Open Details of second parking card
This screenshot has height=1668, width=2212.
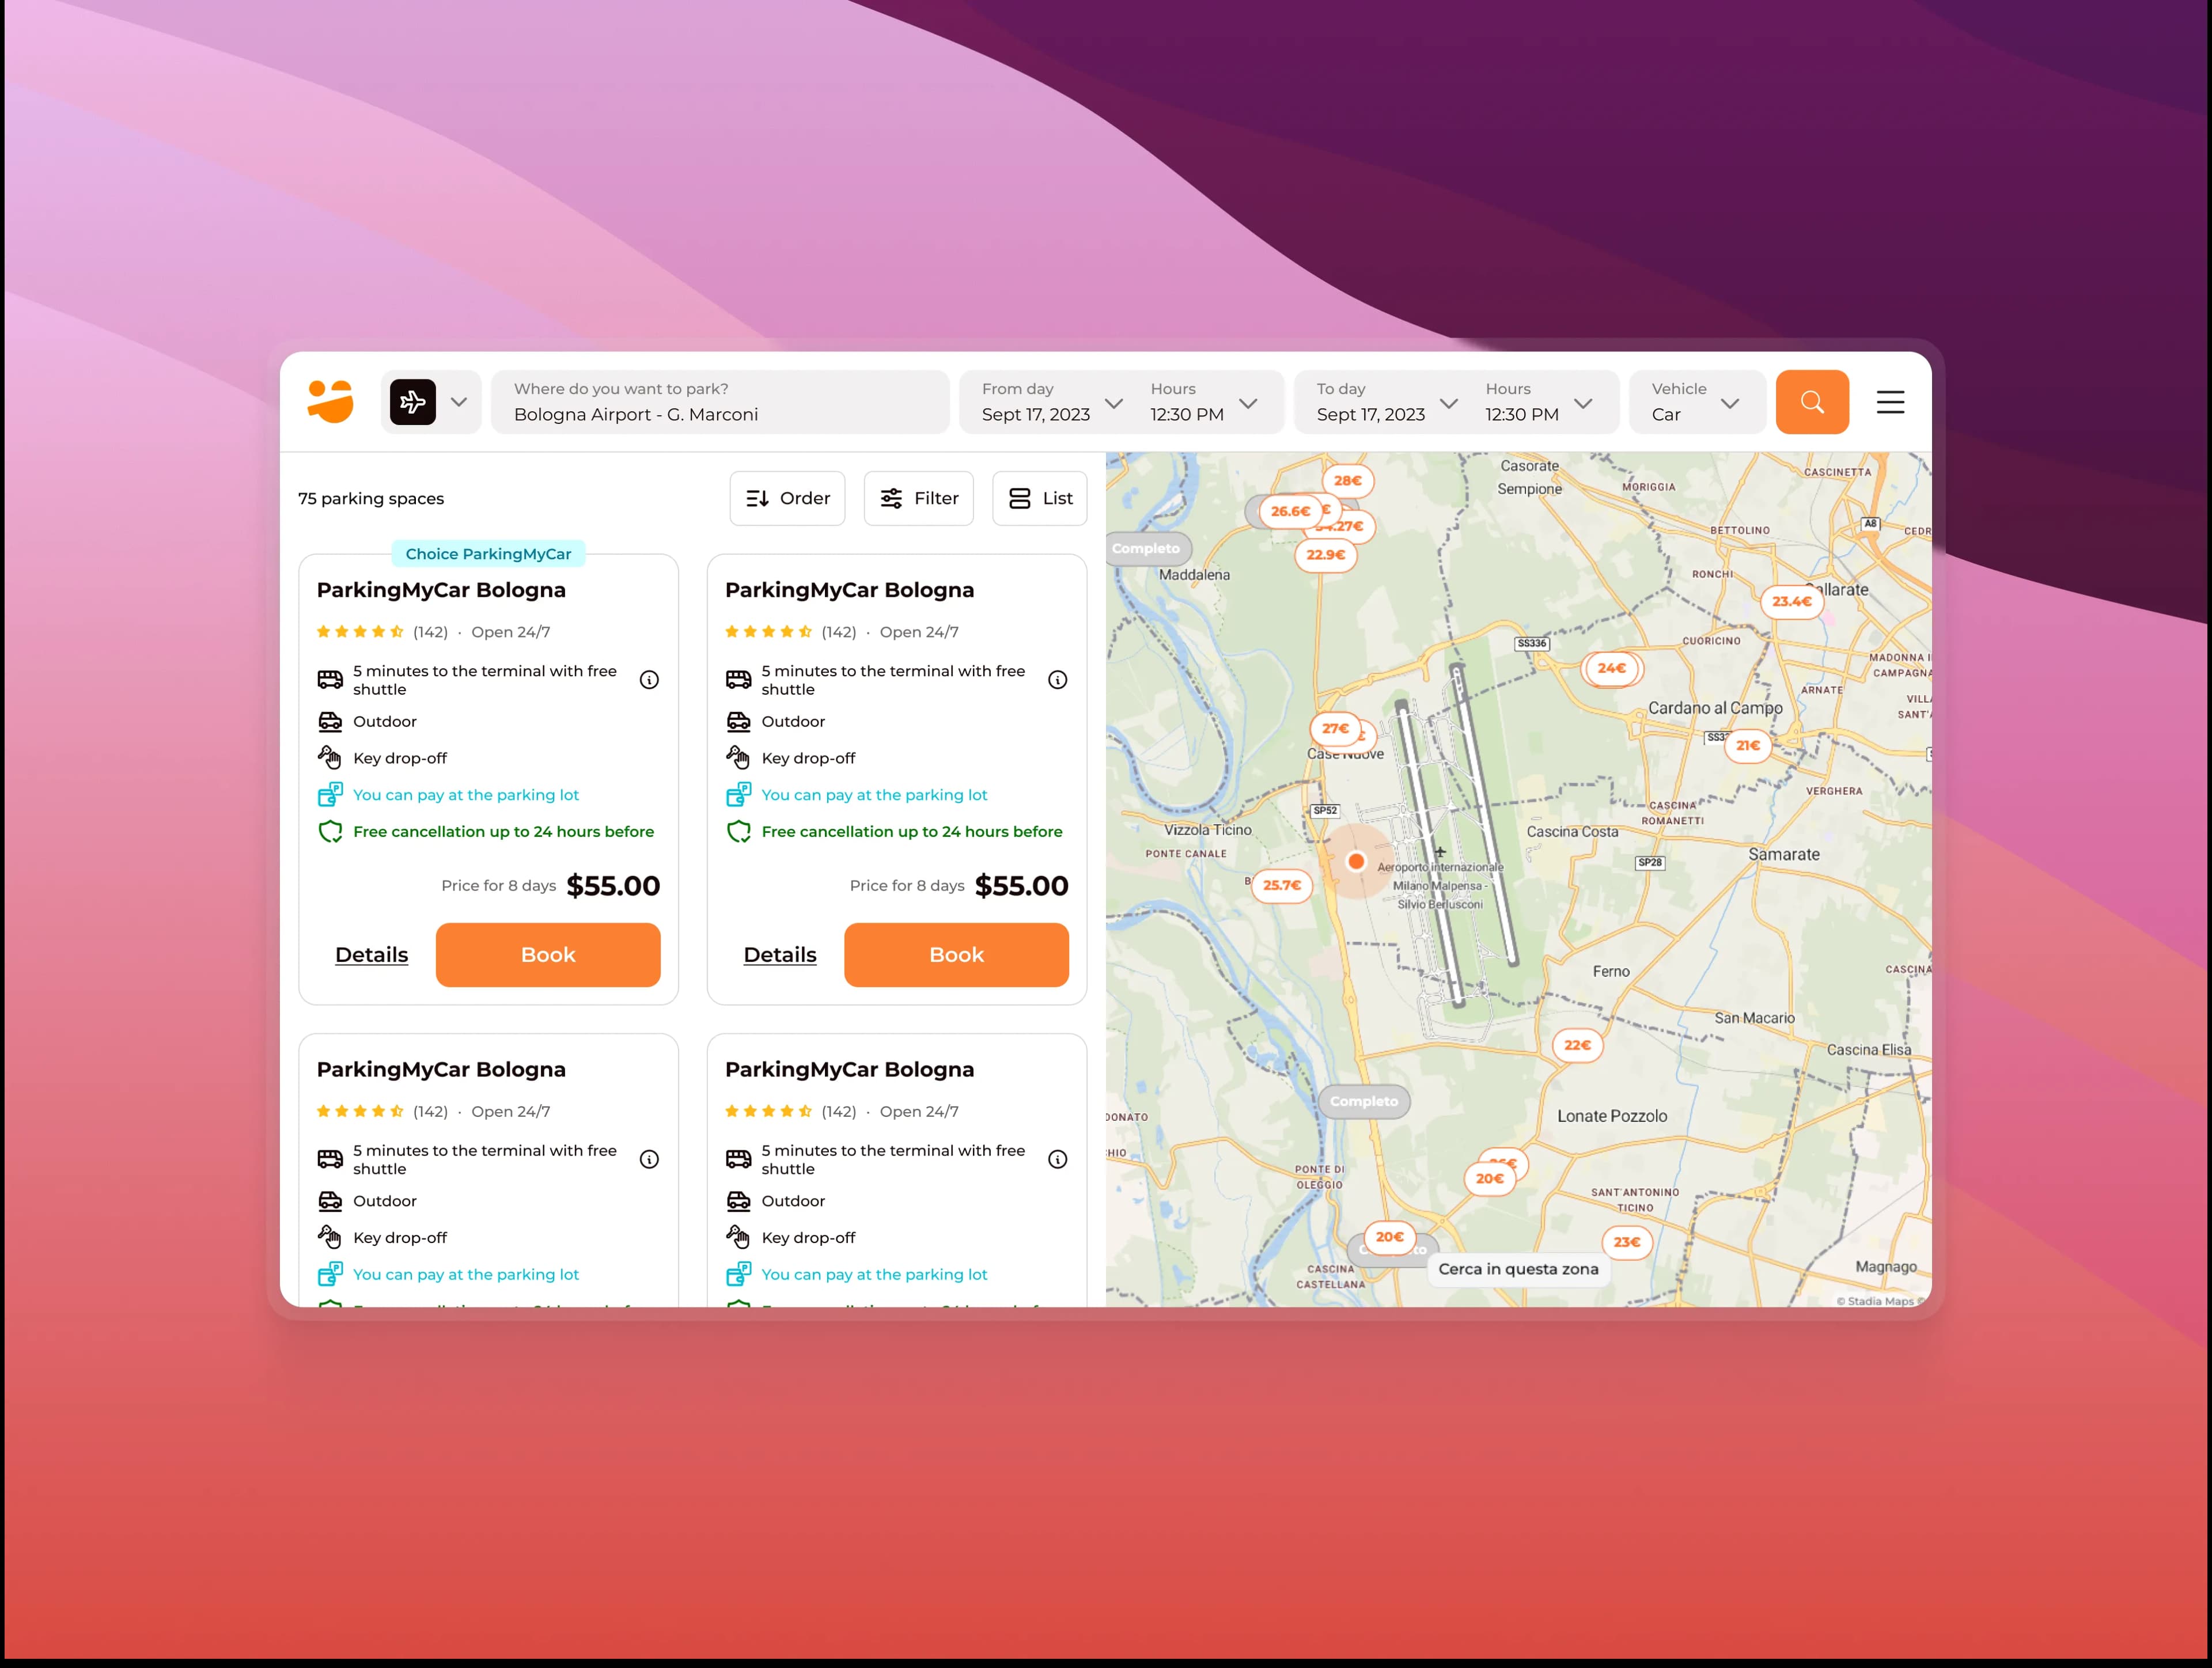point(779,955)
